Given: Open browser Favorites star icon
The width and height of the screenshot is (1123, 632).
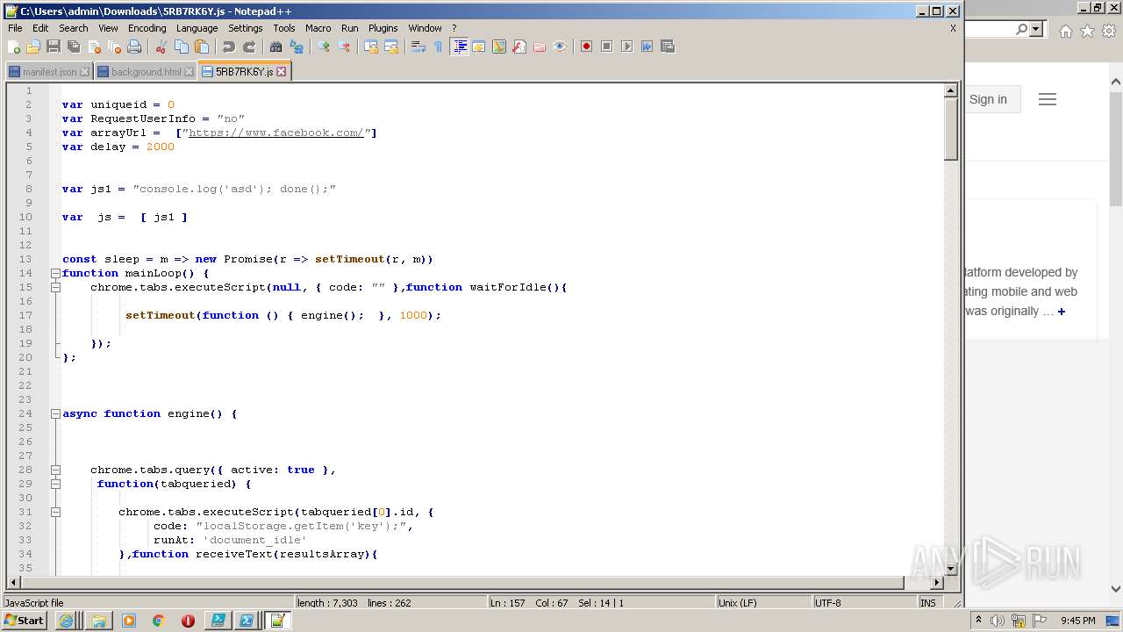Looking at the screenshot, I should click(1087, 31).
